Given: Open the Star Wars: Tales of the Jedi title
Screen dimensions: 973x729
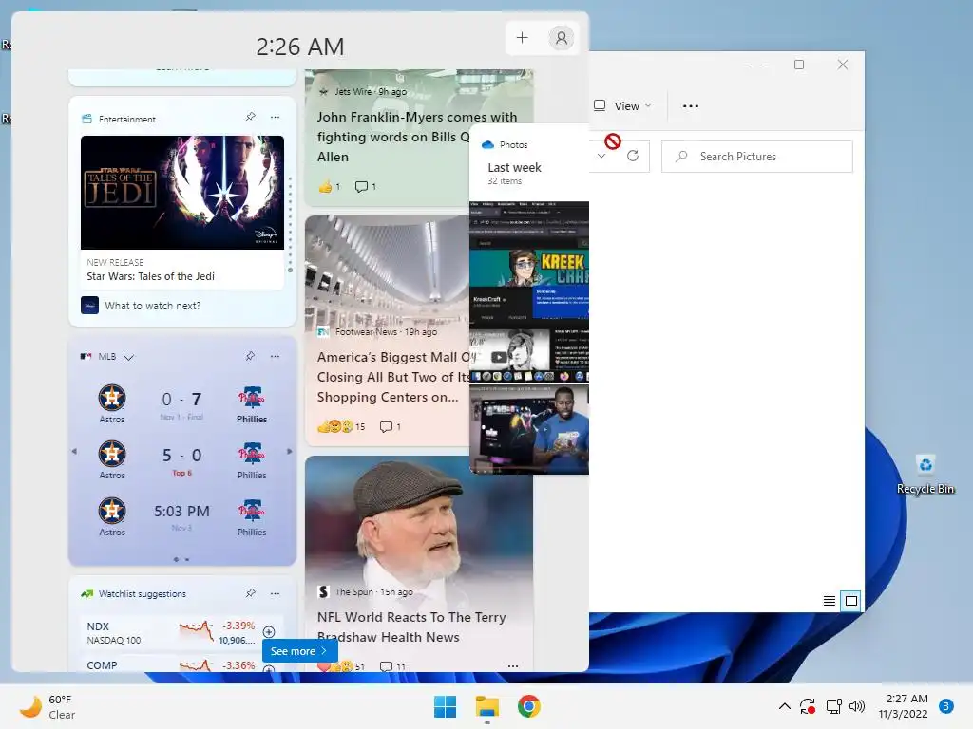Looking at the screenshot, I should point(150,276).
